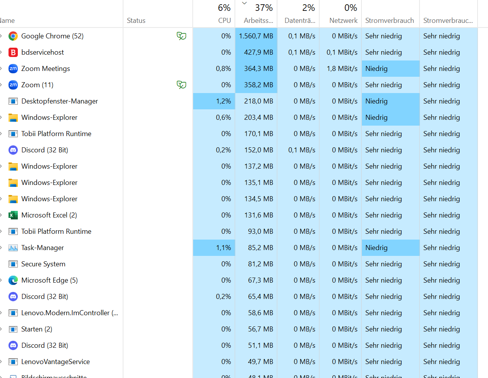Select the Microsoft Excel (2) process name

point(49,215)
